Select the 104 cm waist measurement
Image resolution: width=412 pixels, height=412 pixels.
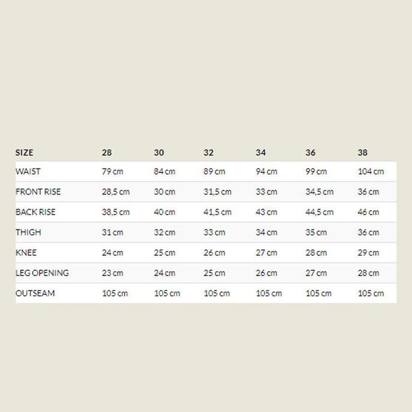[x=371, y=172]
